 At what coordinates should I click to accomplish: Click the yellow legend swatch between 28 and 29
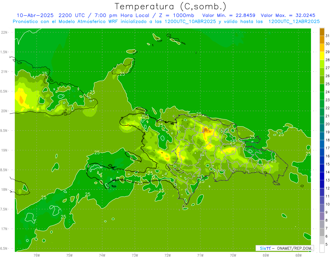coord(322,56)
